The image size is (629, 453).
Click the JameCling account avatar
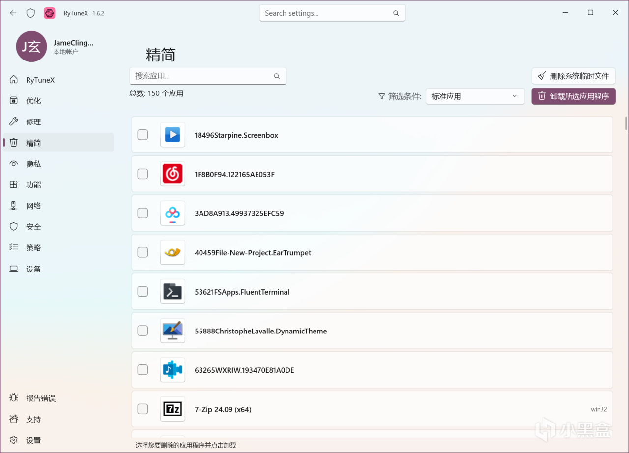tap(31, 47)
